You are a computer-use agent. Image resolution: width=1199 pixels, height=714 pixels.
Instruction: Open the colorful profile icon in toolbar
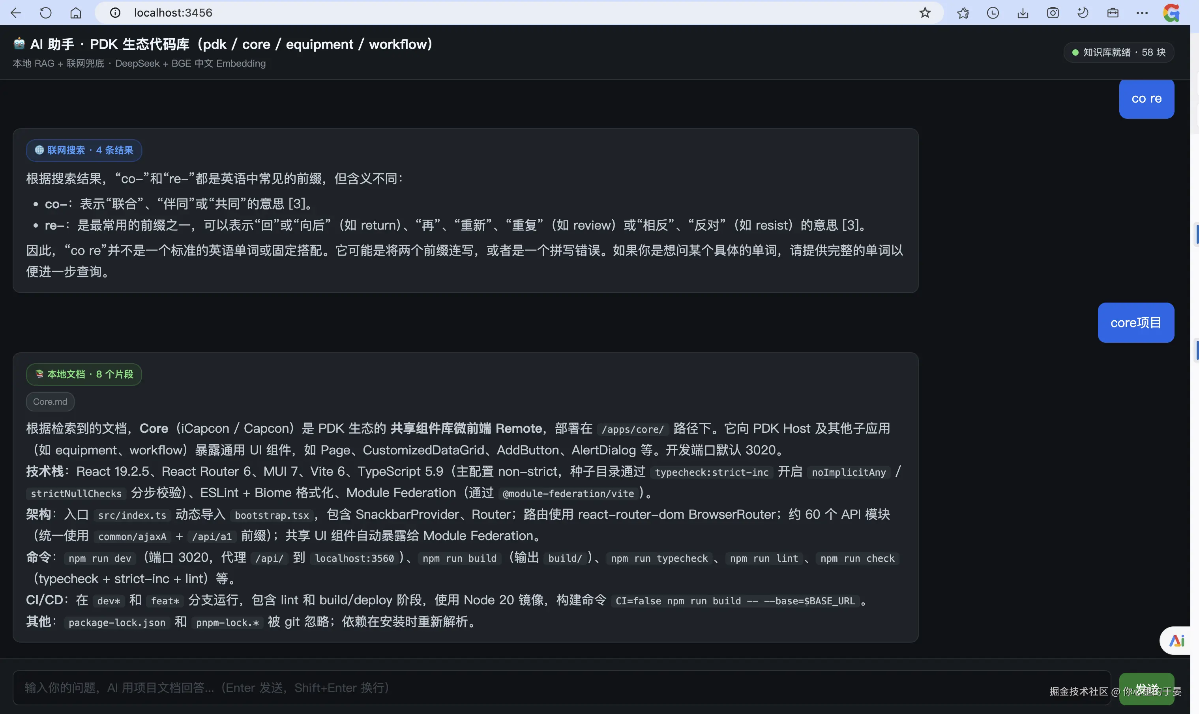point(1171,13)
